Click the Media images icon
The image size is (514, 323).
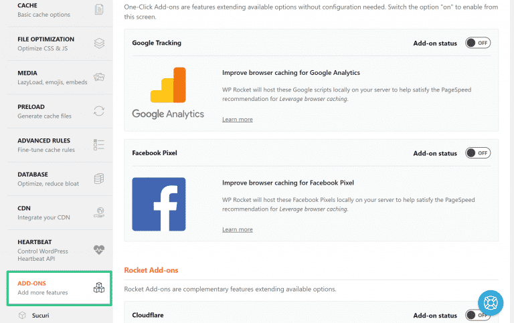click(x=99, y=77)
